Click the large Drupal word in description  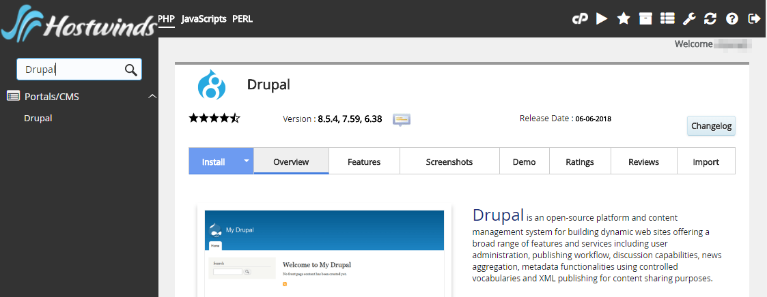point(499,215)
